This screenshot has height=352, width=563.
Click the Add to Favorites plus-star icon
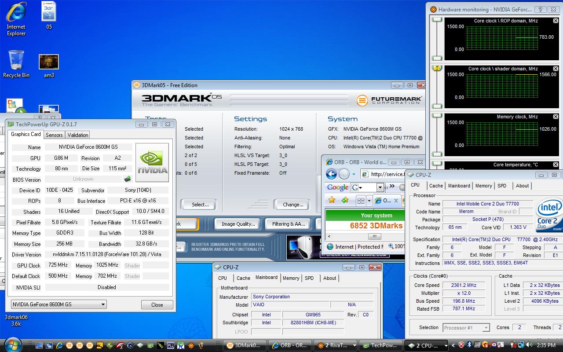pyautogui.click(x=345, y=200)
